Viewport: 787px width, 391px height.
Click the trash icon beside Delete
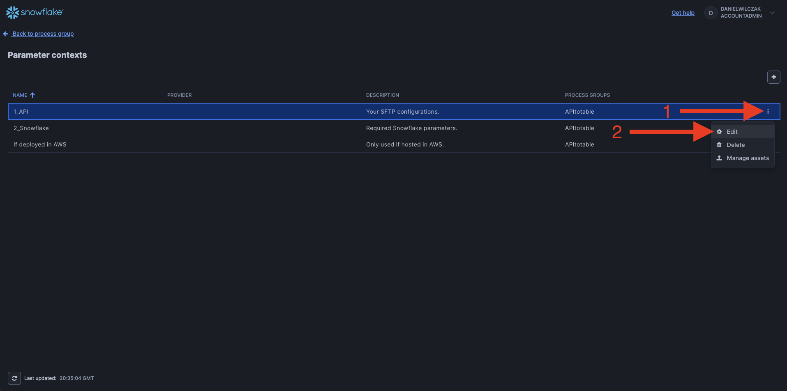coord(719,145)
